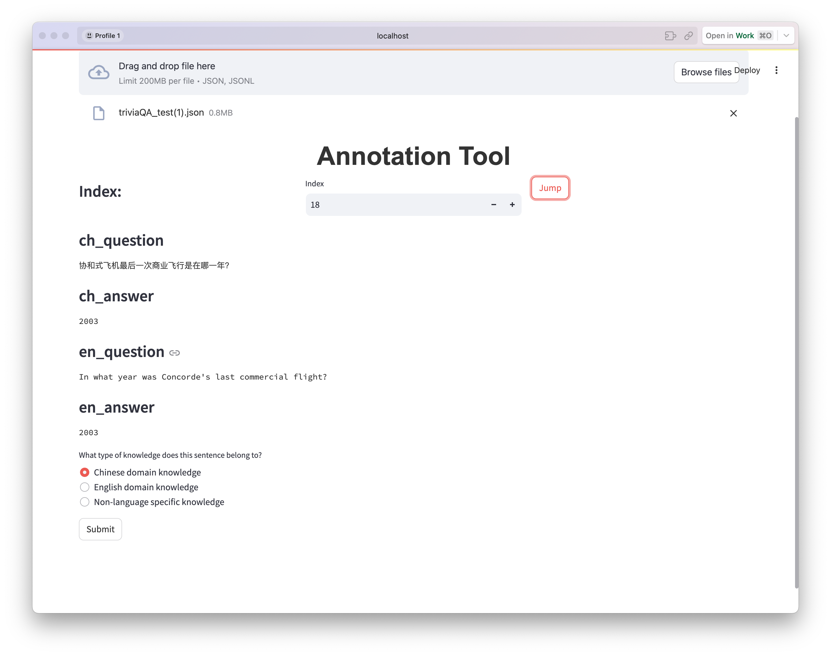Click the extensions icon in address bar
The height and width of the screenshot is (656, 831).
[670, 36]
